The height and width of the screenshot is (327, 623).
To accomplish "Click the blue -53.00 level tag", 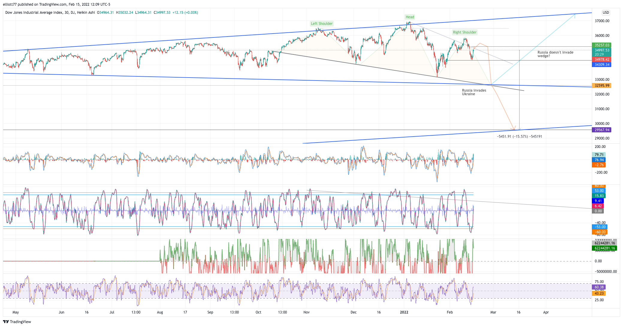I will [x=600, y=227].
